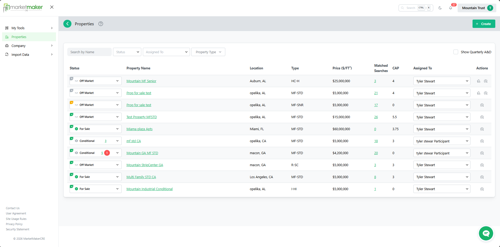Click the green back arrow beside Properties
The height and width of the screenshot is (247, 500).
(x=67, y=24)
